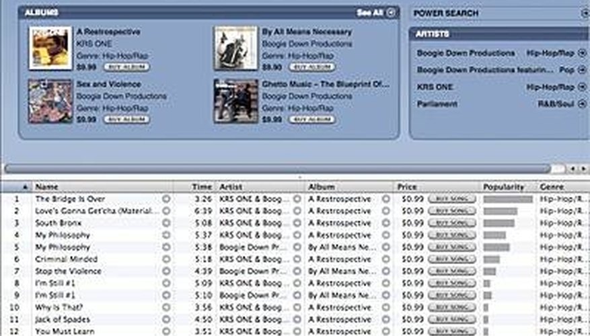The height and width of the screenshot is (336, 590).
Task: Open the artist arrow in the South Bronx row
Action: (x=297, y=223)
